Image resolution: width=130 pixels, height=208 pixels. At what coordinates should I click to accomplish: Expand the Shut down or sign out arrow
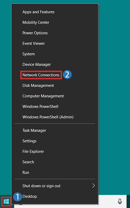click(x=94, y=185)
